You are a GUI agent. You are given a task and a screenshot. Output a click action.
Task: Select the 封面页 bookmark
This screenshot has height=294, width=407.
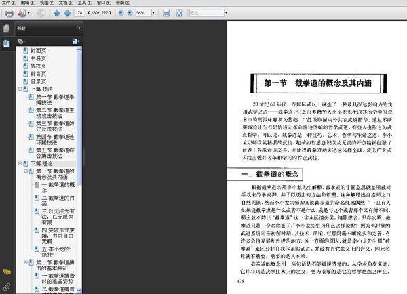coord(39,51)
